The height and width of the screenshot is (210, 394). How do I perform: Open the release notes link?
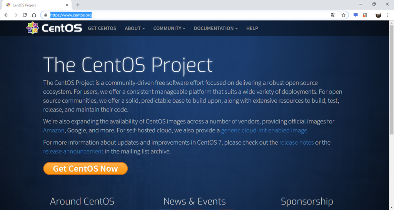[297, 142]
